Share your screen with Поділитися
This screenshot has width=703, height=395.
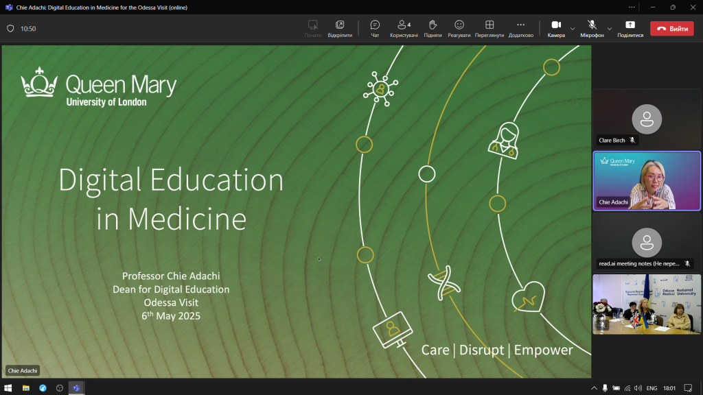630,29
